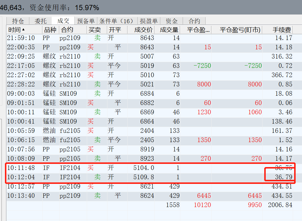
Task: Select the 成交 trades tab
Action: pyautogui.click(x=63, y=21)
